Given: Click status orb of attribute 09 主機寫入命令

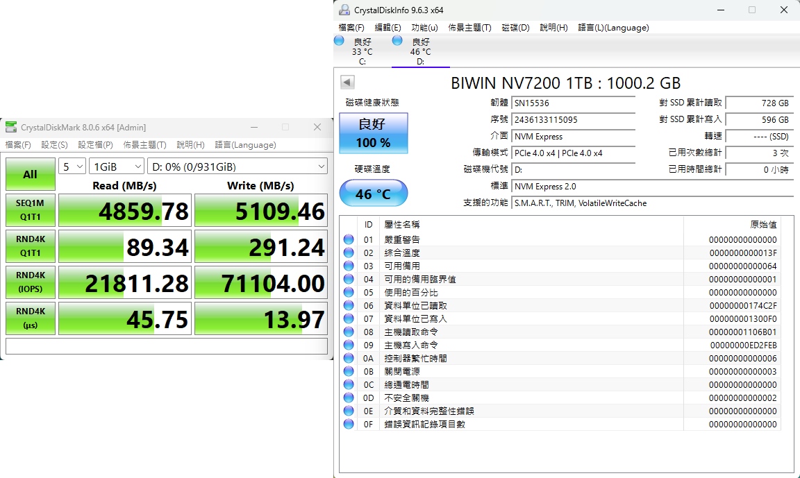Looking at the screenshot, I should pos(349,345).
